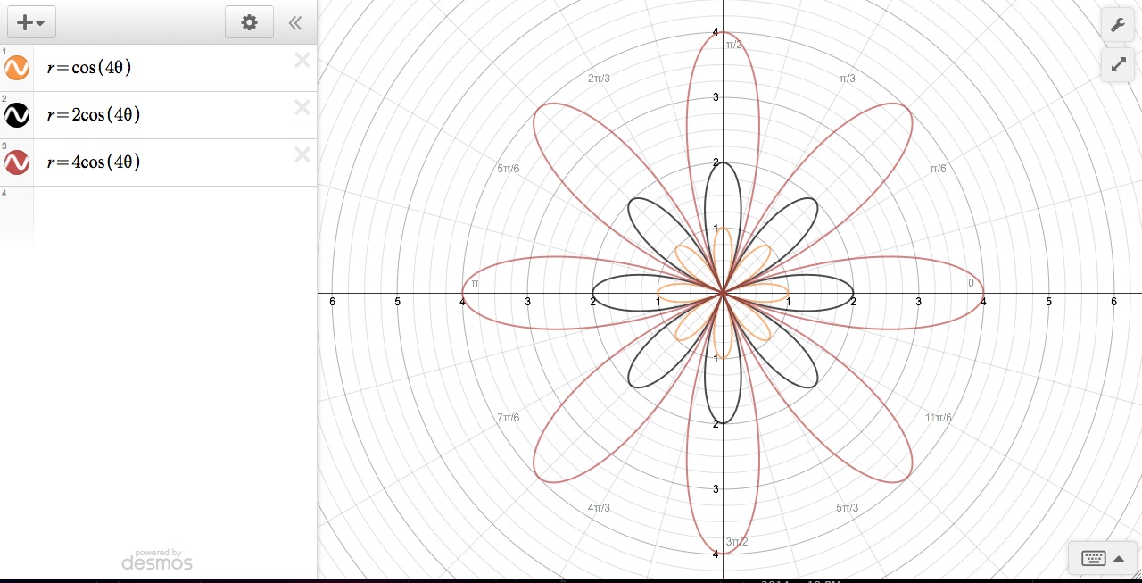1142x583 pixels.
Task: Open the powered by desmos link
Action: (x=157, y=560)
